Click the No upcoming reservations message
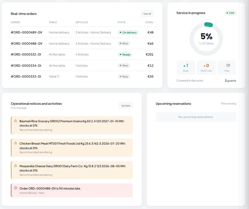The width and height of the screenshot is (249, 209). coord(196,117)
